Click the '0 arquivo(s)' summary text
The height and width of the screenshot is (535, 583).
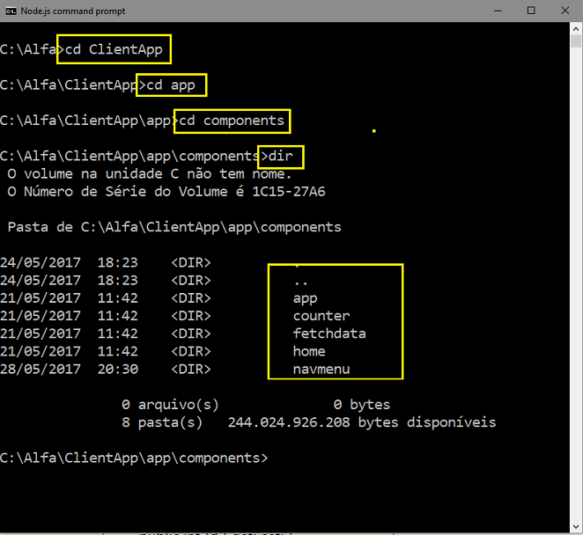click(x=170, y=405)
